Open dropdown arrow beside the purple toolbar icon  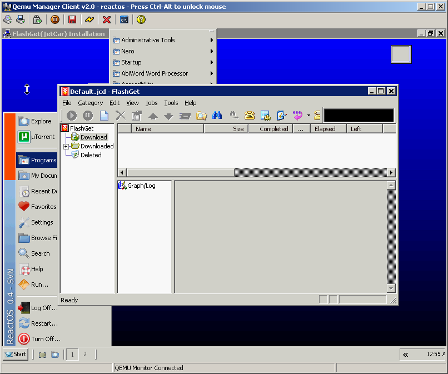click(x=308, y=116)
